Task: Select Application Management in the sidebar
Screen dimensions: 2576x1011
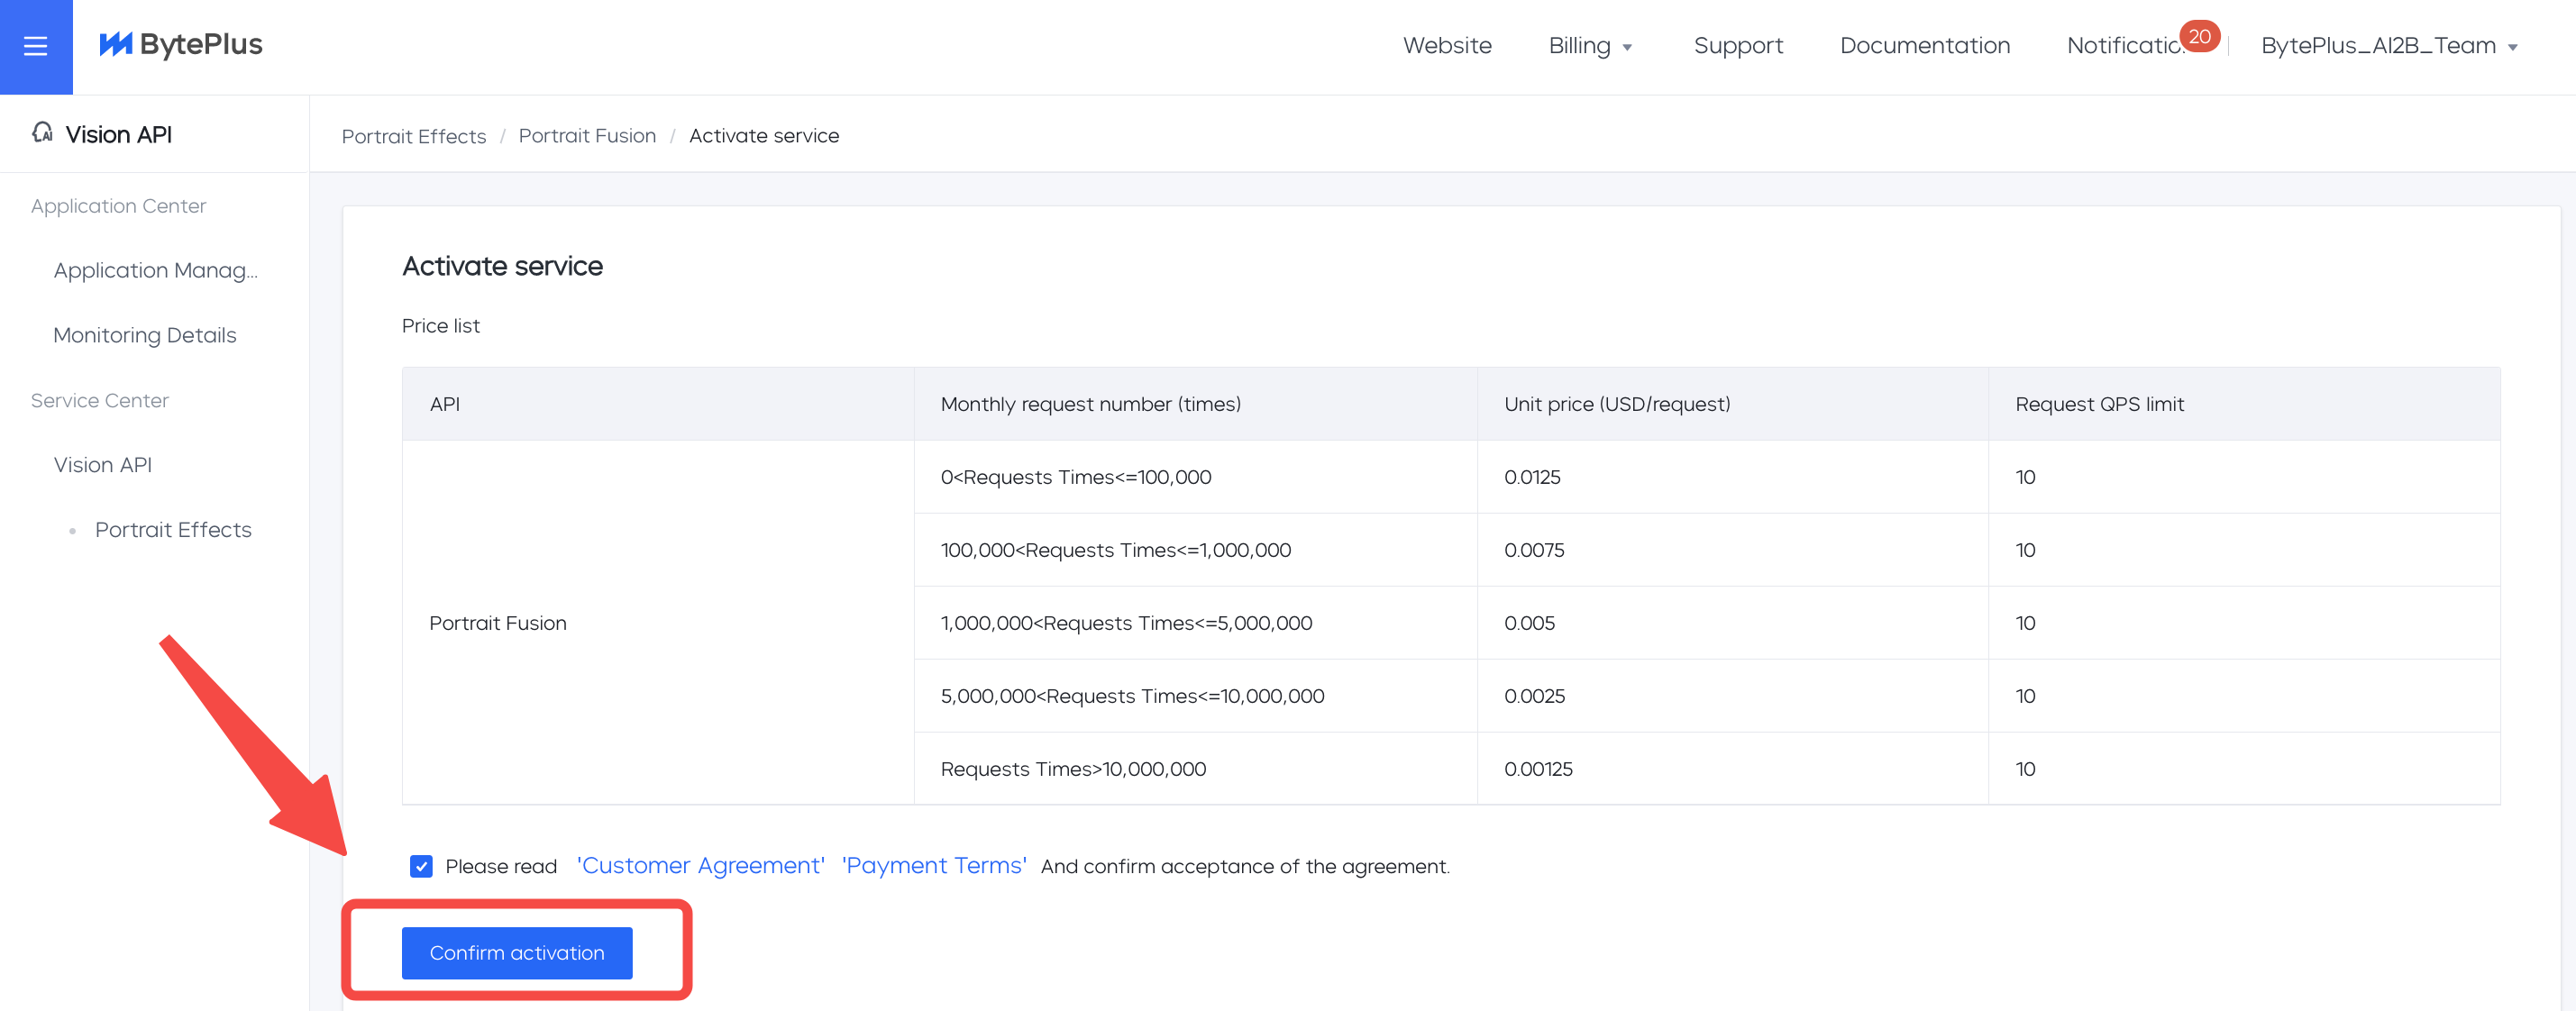Action: click(155, 271)
